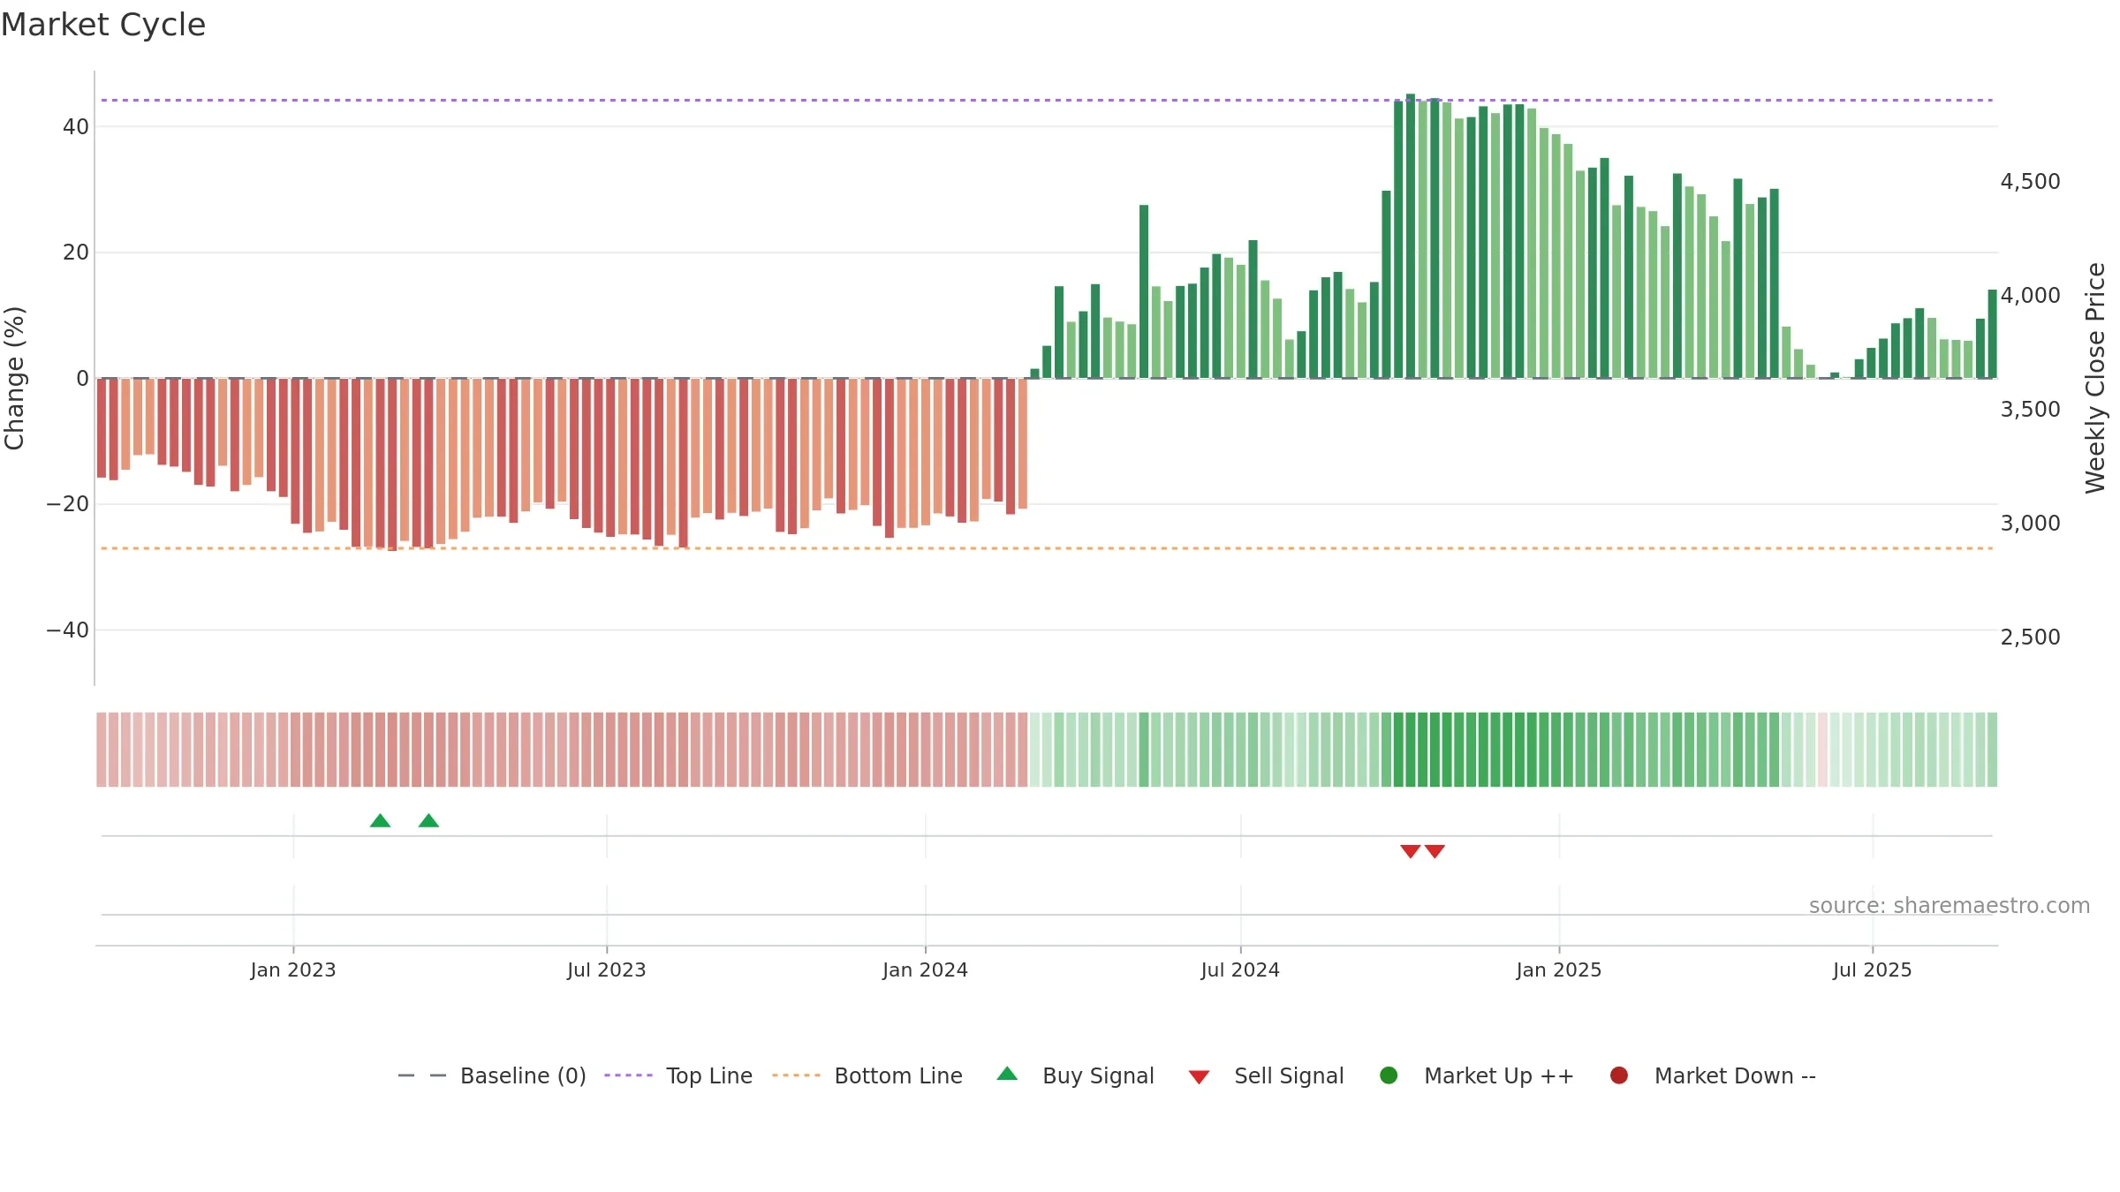Click the 2,500 price axis label
Screen dimensions: 2120x1192
(2030, 637)
